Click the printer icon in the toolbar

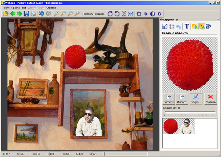pyautogui.click(x=34, y=14)
